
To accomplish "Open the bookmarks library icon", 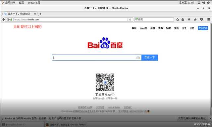I will 183,19.
